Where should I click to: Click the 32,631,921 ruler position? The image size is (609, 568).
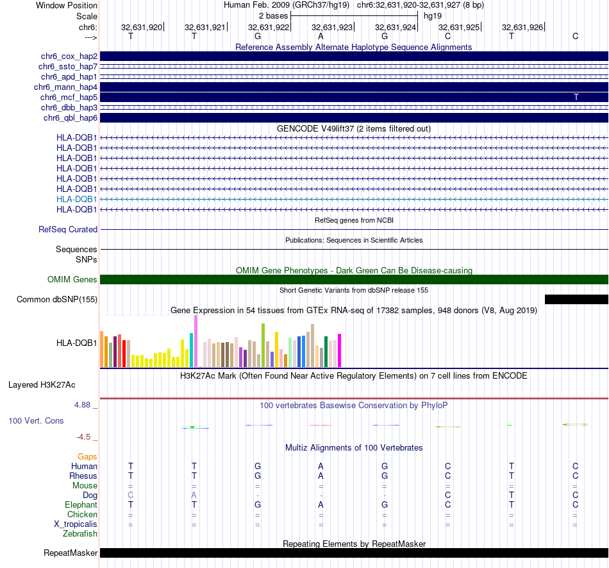pos(205,27)
